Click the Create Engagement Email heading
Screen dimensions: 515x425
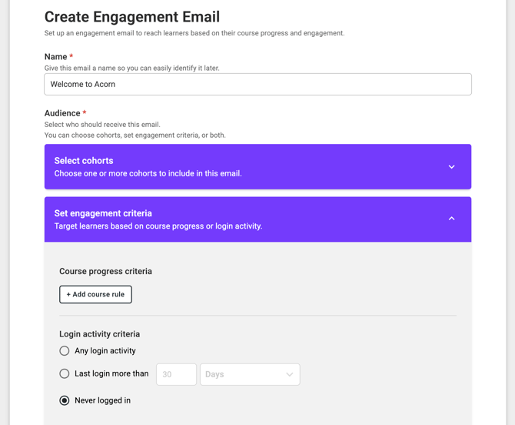(x=132, y=16)
